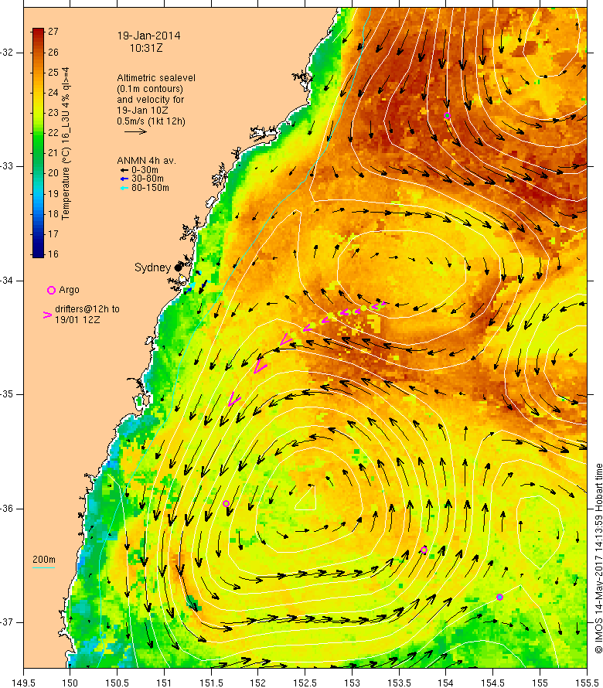This screenshot has height=688, width=603.
Task: Click the -36 latitude axis label
Action: [x=7, y=509]
